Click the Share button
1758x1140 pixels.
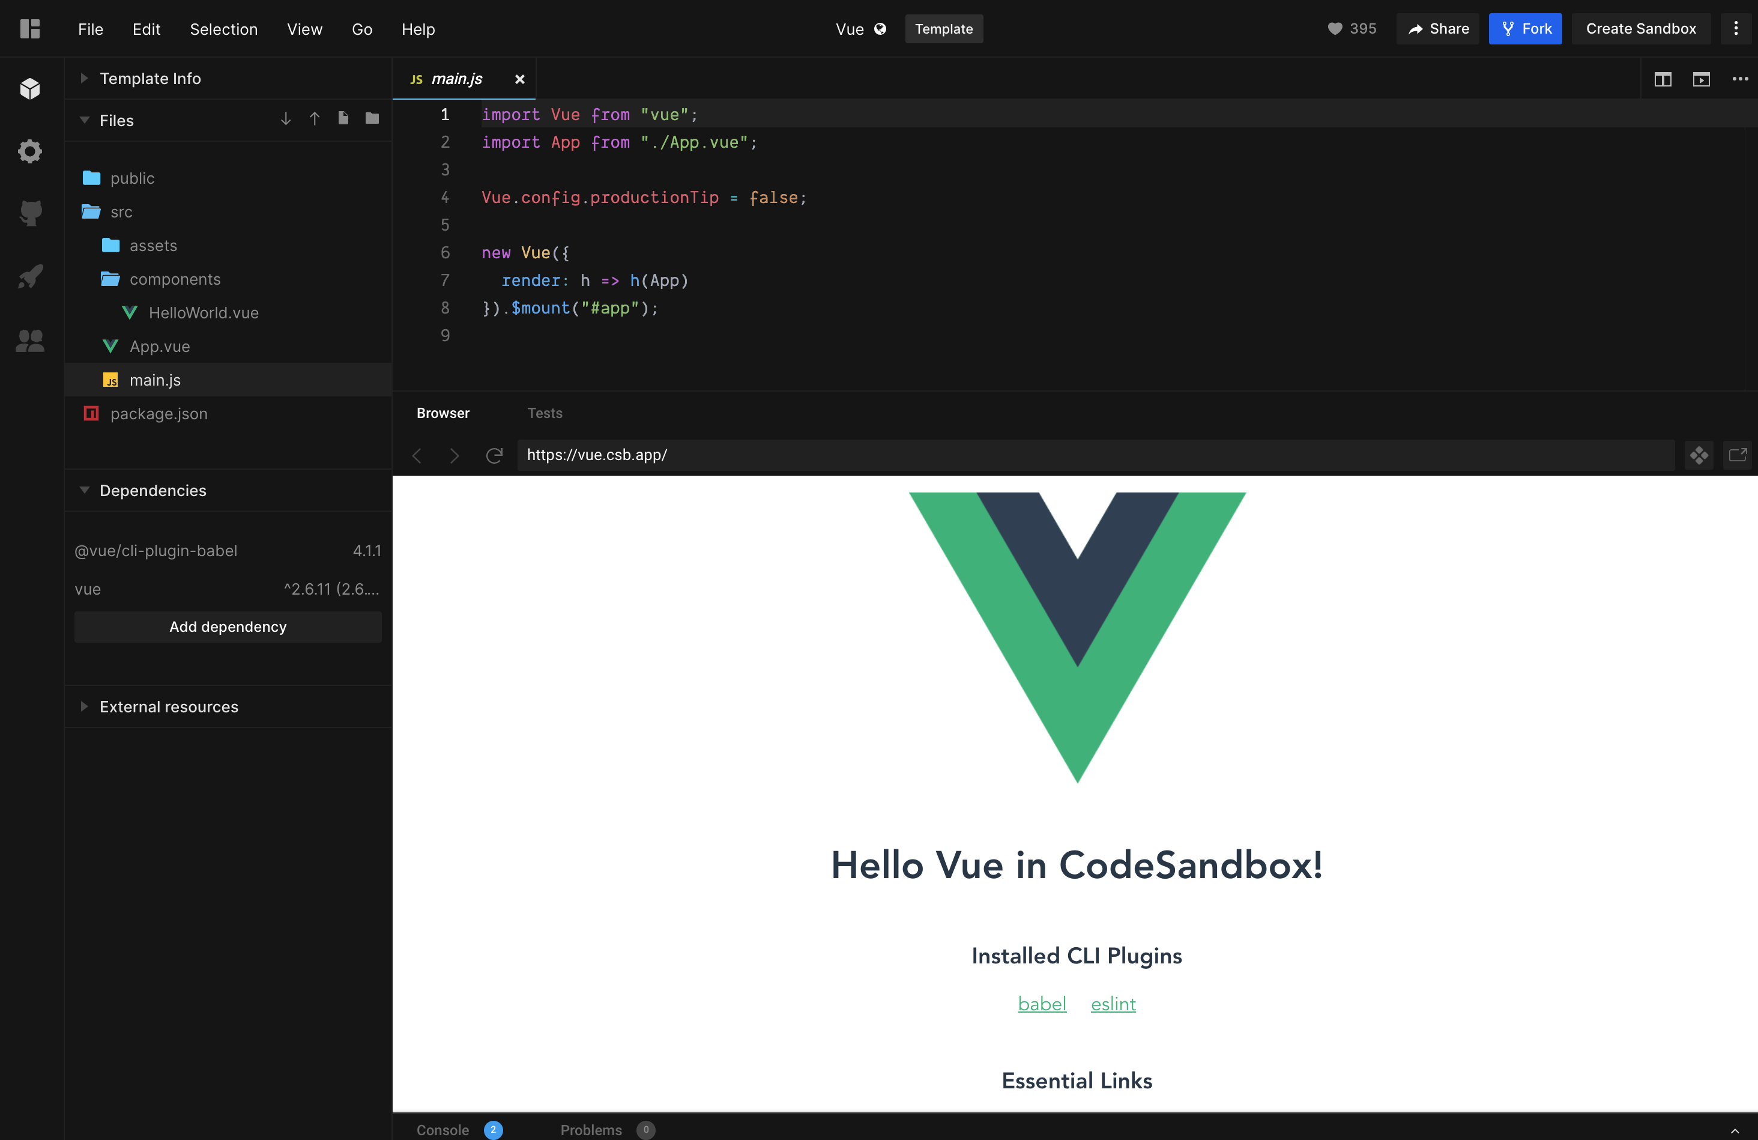click(x=1437, y=29)
